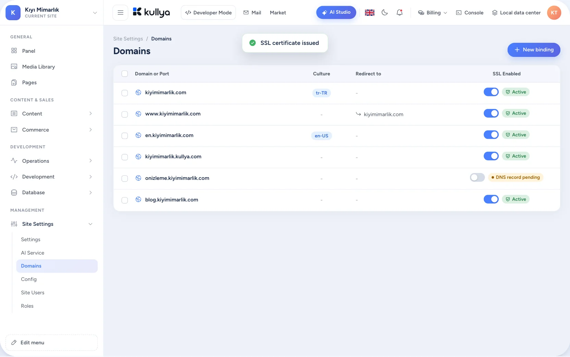The width and height of the screenshot is (570, 357).
Task: Expand the Operations menu chevron
Action: pos(90,161)
